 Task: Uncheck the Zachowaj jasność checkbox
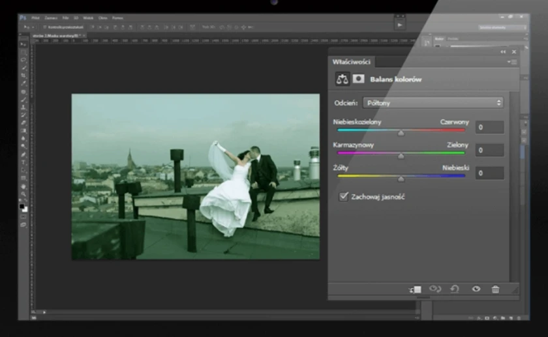(x=343, y=196)
